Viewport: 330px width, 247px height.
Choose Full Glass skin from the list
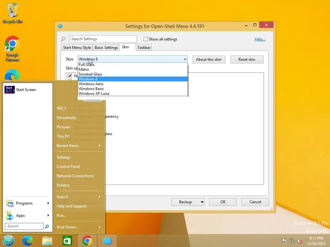click(132, 64)
